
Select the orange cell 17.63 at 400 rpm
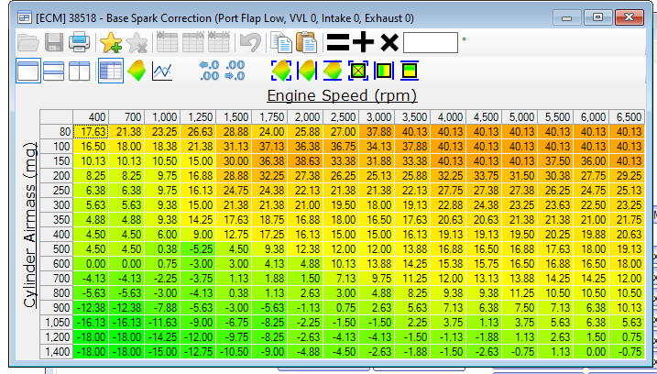click(93, 131)
